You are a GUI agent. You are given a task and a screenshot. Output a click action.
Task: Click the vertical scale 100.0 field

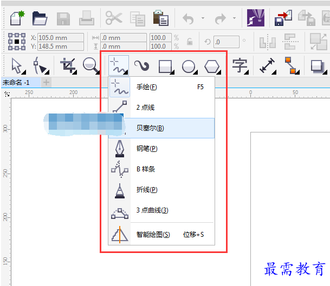(160, 46)
